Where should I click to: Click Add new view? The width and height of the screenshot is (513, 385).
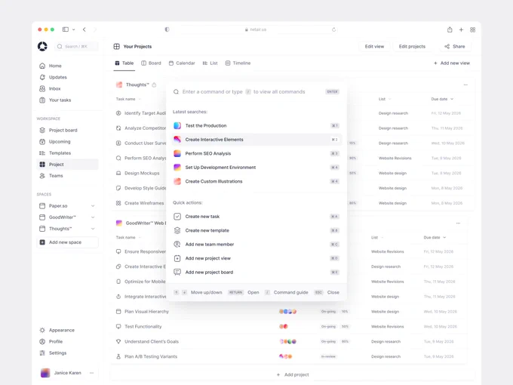451,63
